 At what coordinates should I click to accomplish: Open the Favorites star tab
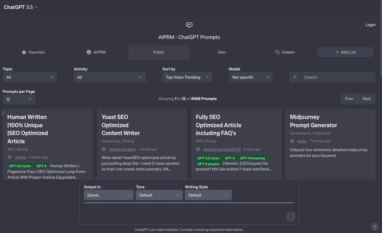[33, 52]
